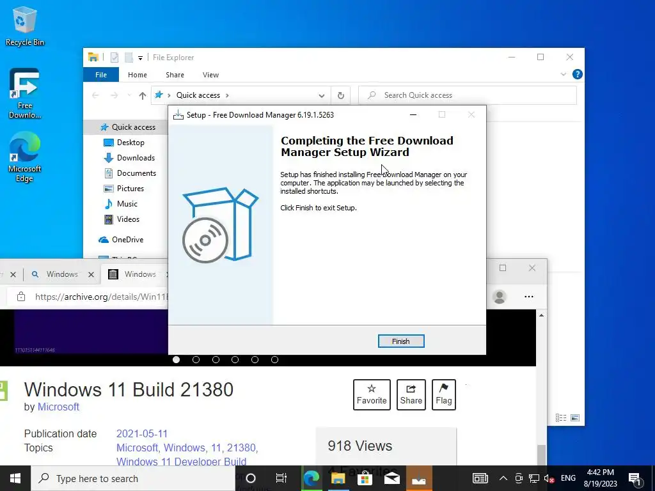Click Finish in the Setup wizard
The width and height of the screenshot is (655, 491).
(x=401, y=341)
